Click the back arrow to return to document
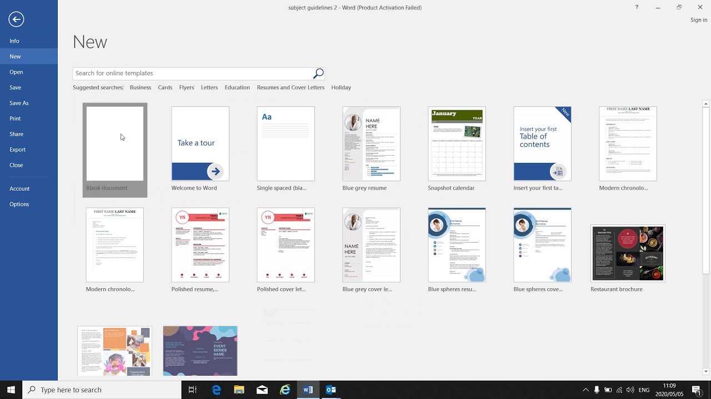711x399 pixels. (16, 19)
